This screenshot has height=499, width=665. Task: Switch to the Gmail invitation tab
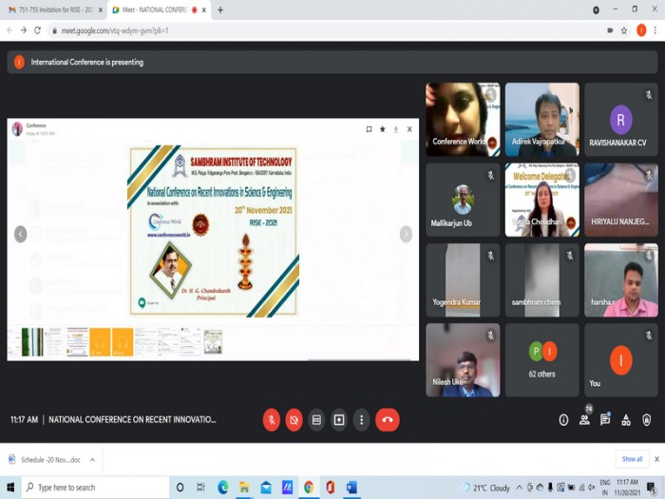[49, 10]
